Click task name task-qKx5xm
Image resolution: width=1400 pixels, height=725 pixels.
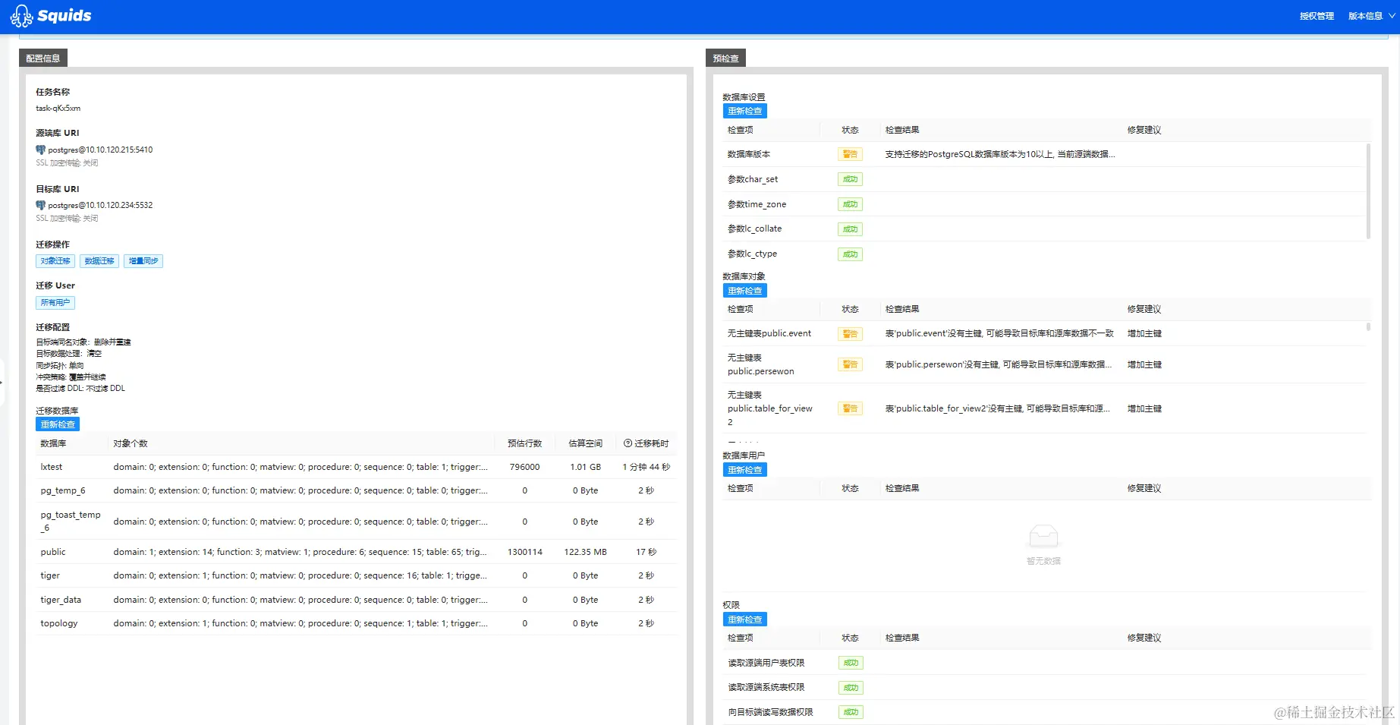(58, 108)
